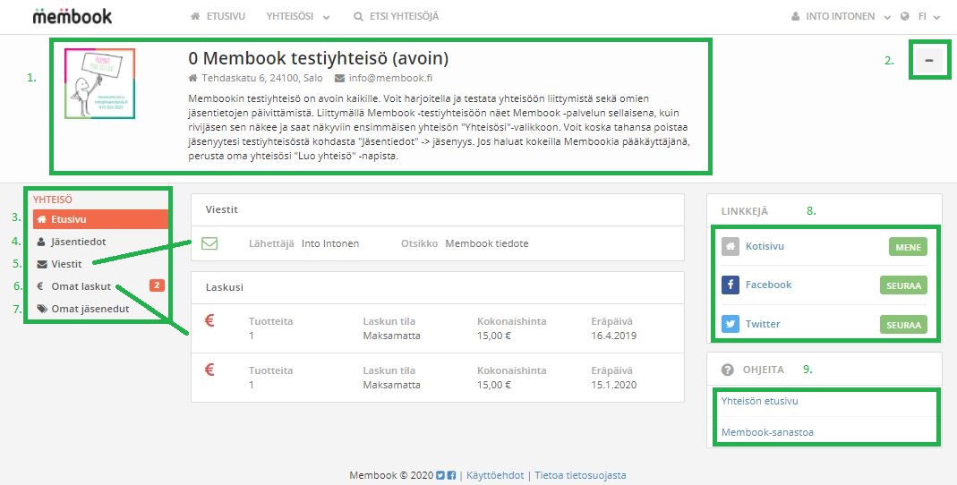This screenshot has width=957, height=485.
Task: Open the Facebook link
Action: pos(768,285)
